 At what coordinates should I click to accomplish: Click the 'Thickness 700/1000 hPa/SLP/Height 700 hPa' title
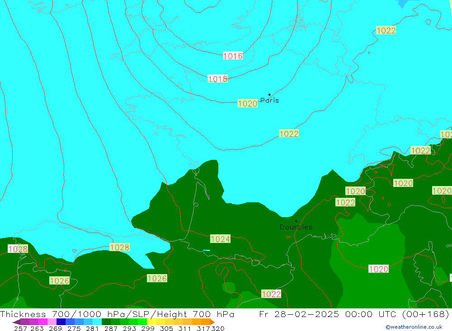point(117,314)
